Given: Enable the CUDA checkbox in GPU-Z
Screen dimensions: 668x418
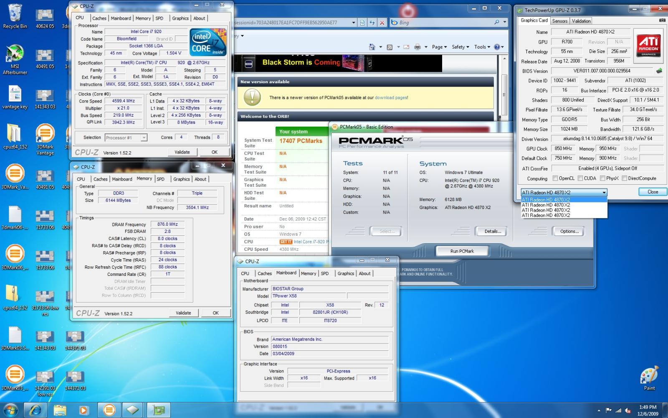Looking at the screenshot, I should click(x=580, y=178).
